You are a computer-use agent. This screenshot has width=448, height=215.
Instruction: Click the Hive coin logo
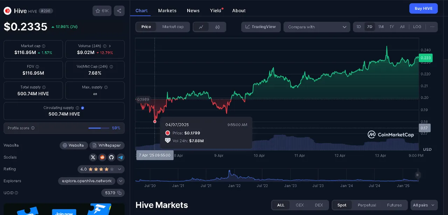pyautogui.click(x=8, y=11)
